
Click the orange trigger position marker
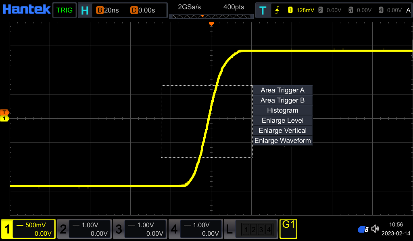[x=211, y=23]
